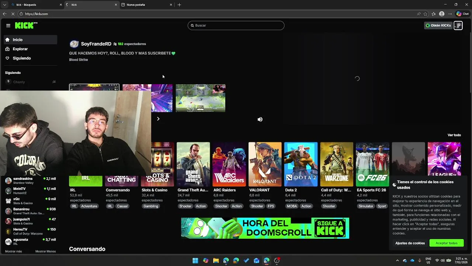Screen dimensions: 472x266
Task: Open a new browser tab plus
Action: tap(179, 5)
